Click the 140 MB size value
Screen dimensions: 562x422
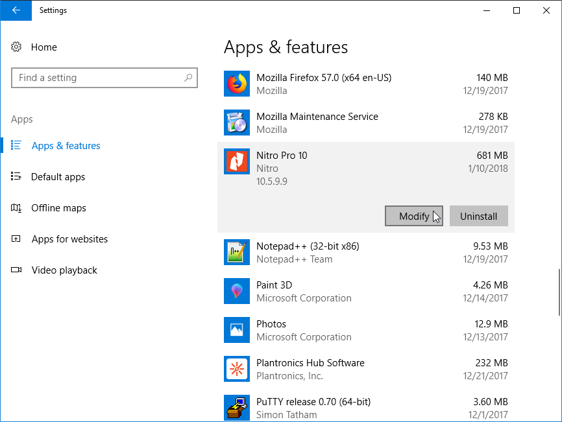pos(492,78)
